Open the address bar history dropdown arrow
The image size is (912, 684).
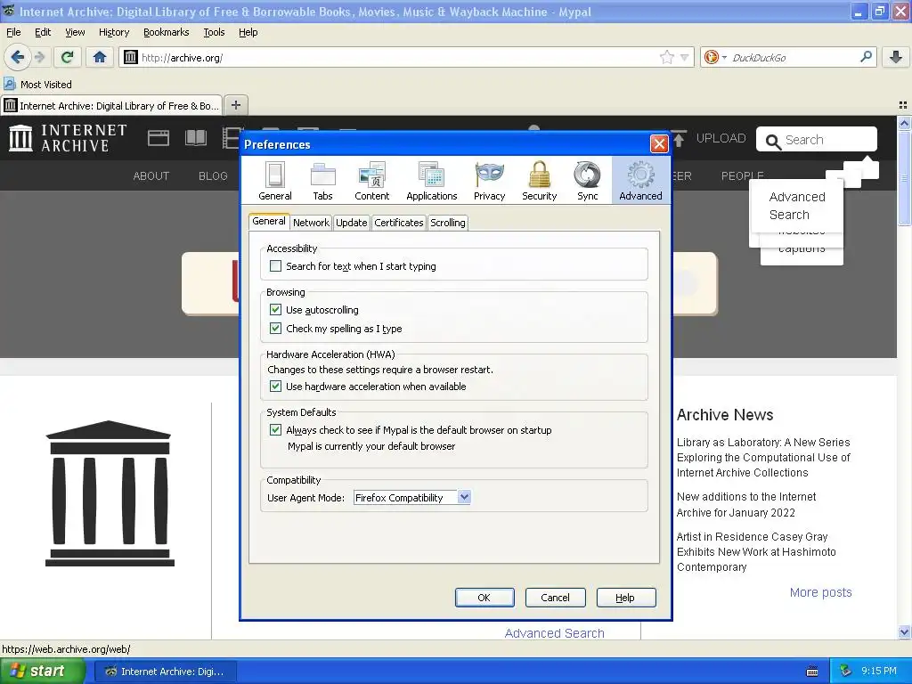[685, 57]
